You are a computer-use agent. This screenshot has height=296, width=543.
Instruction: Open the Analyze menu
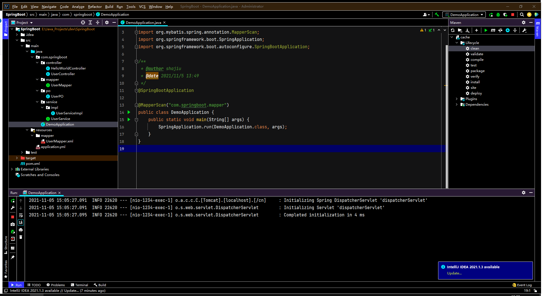point(78,6)
